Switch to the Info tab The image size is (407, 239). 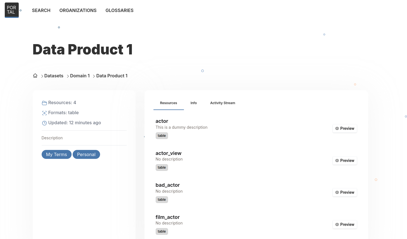click(193, 103)
